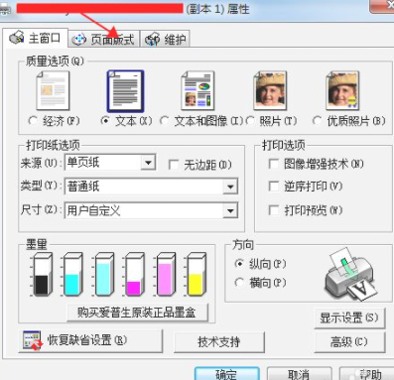Image resolution: width=394 pixels, height=380 pixels.
Task: Check the light magenta ink cartridge level
Action: [x=165, y=274]
